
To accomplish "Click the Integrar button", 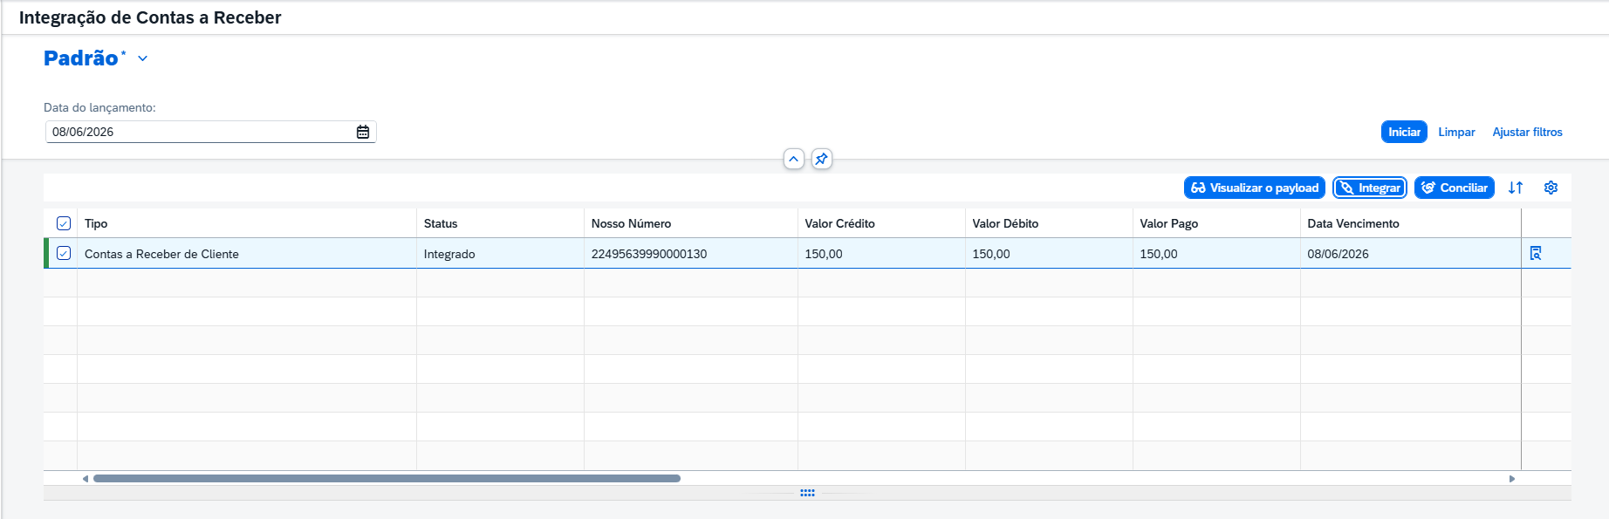I will pos(1370,188).
